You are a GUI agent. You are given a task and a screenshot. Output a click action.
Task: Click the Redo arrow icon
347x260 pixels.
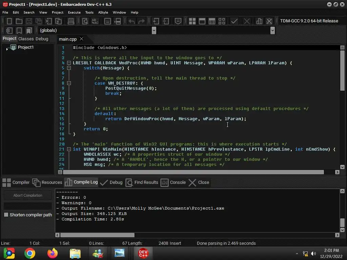coord(142,21)
